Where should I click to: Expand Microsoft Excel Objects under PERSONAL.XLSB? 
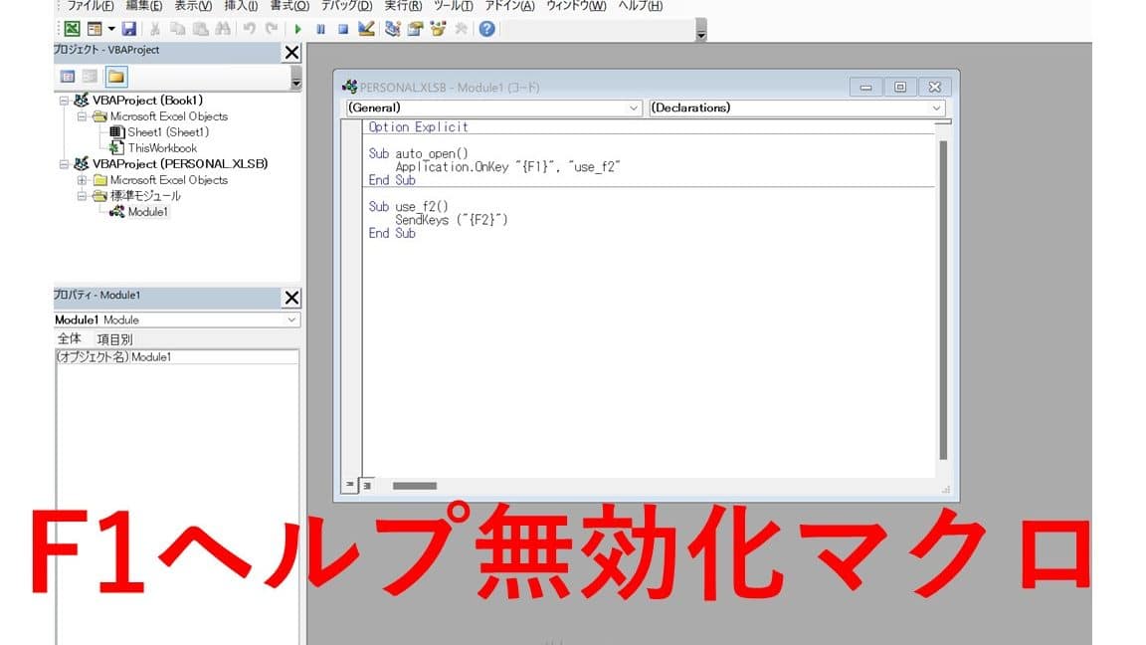pos(82,180)
